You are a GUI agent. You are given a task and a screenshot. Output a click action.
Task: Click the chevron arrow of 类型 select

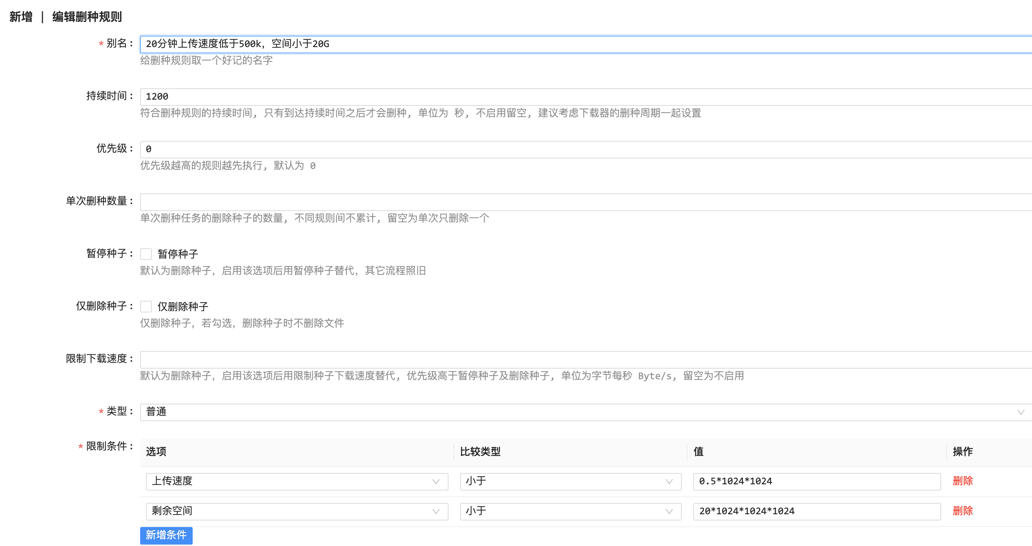tap(1020, 412)
